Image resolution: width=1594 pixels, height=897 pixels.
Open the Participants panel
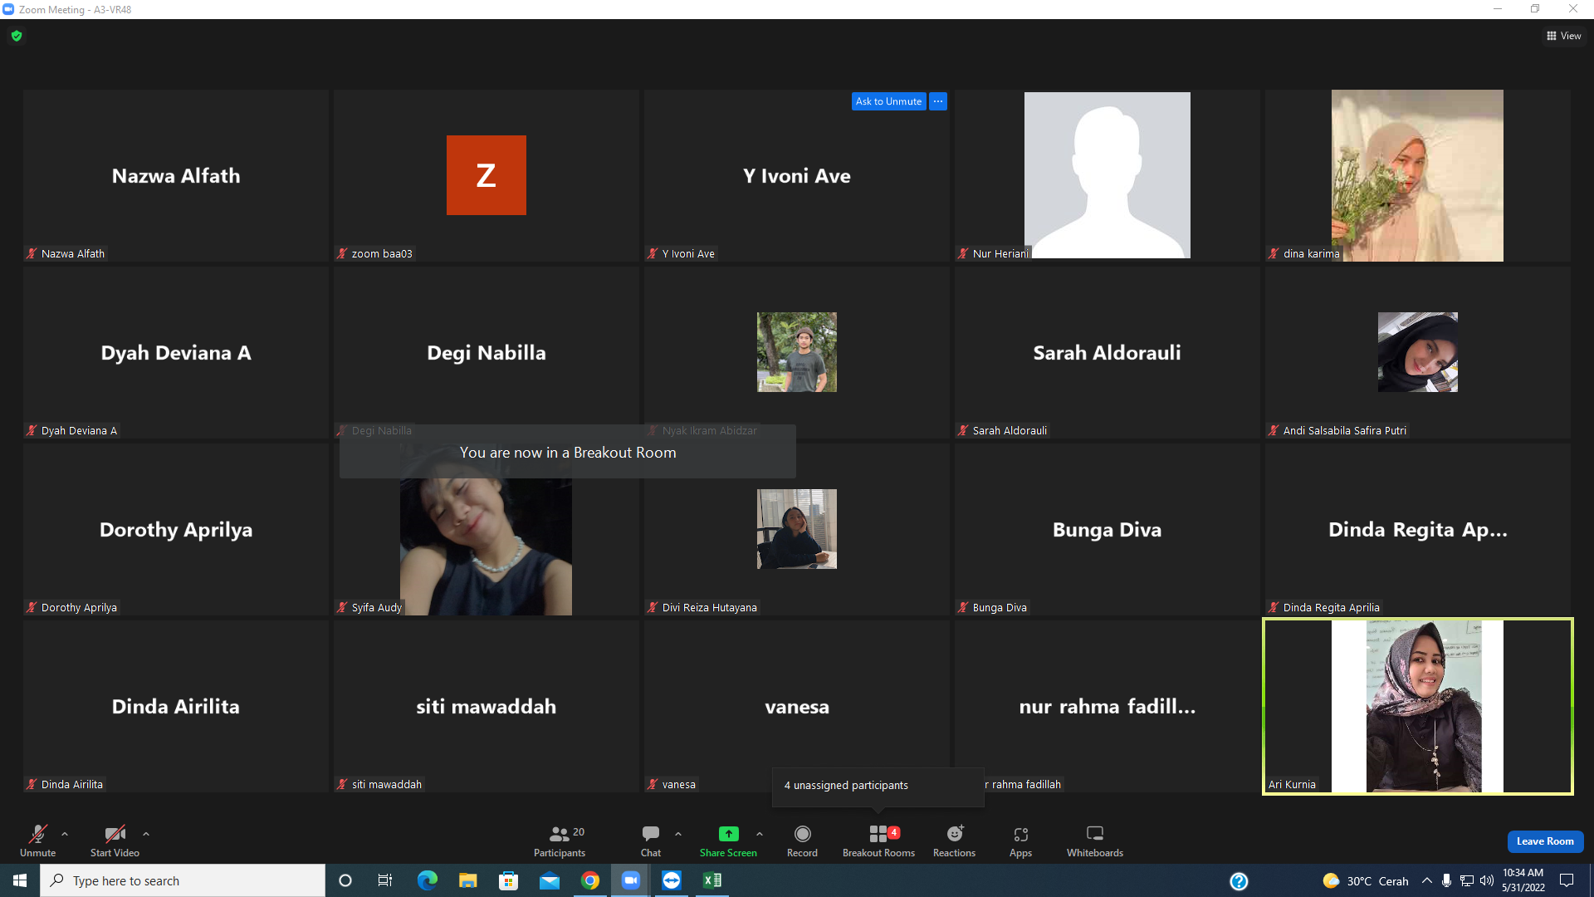coord(560,840)
